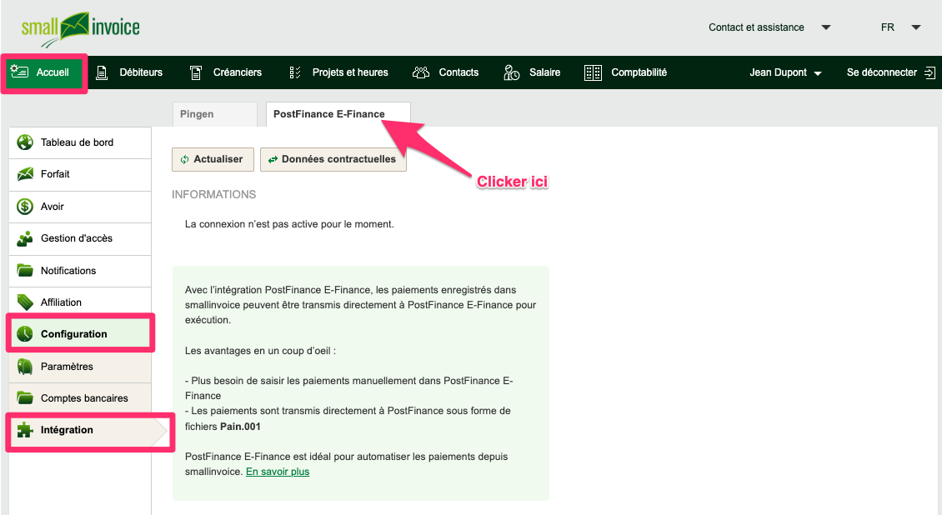
Task: Open the Forfait sidebar item
Action: (x=80, y=175)
